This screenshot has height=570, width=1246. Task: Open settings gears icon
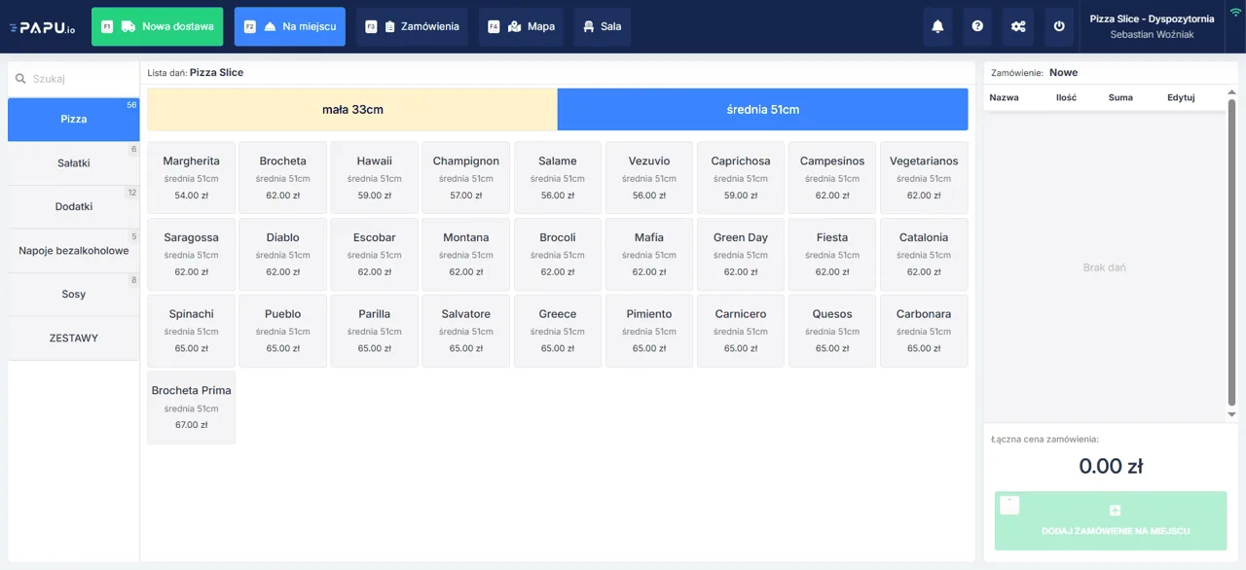point(1018,26)
